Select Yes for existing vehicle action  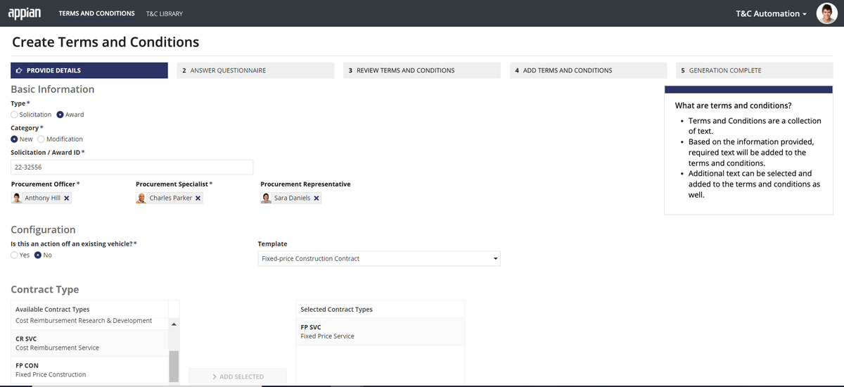click(x=14, y=255)
